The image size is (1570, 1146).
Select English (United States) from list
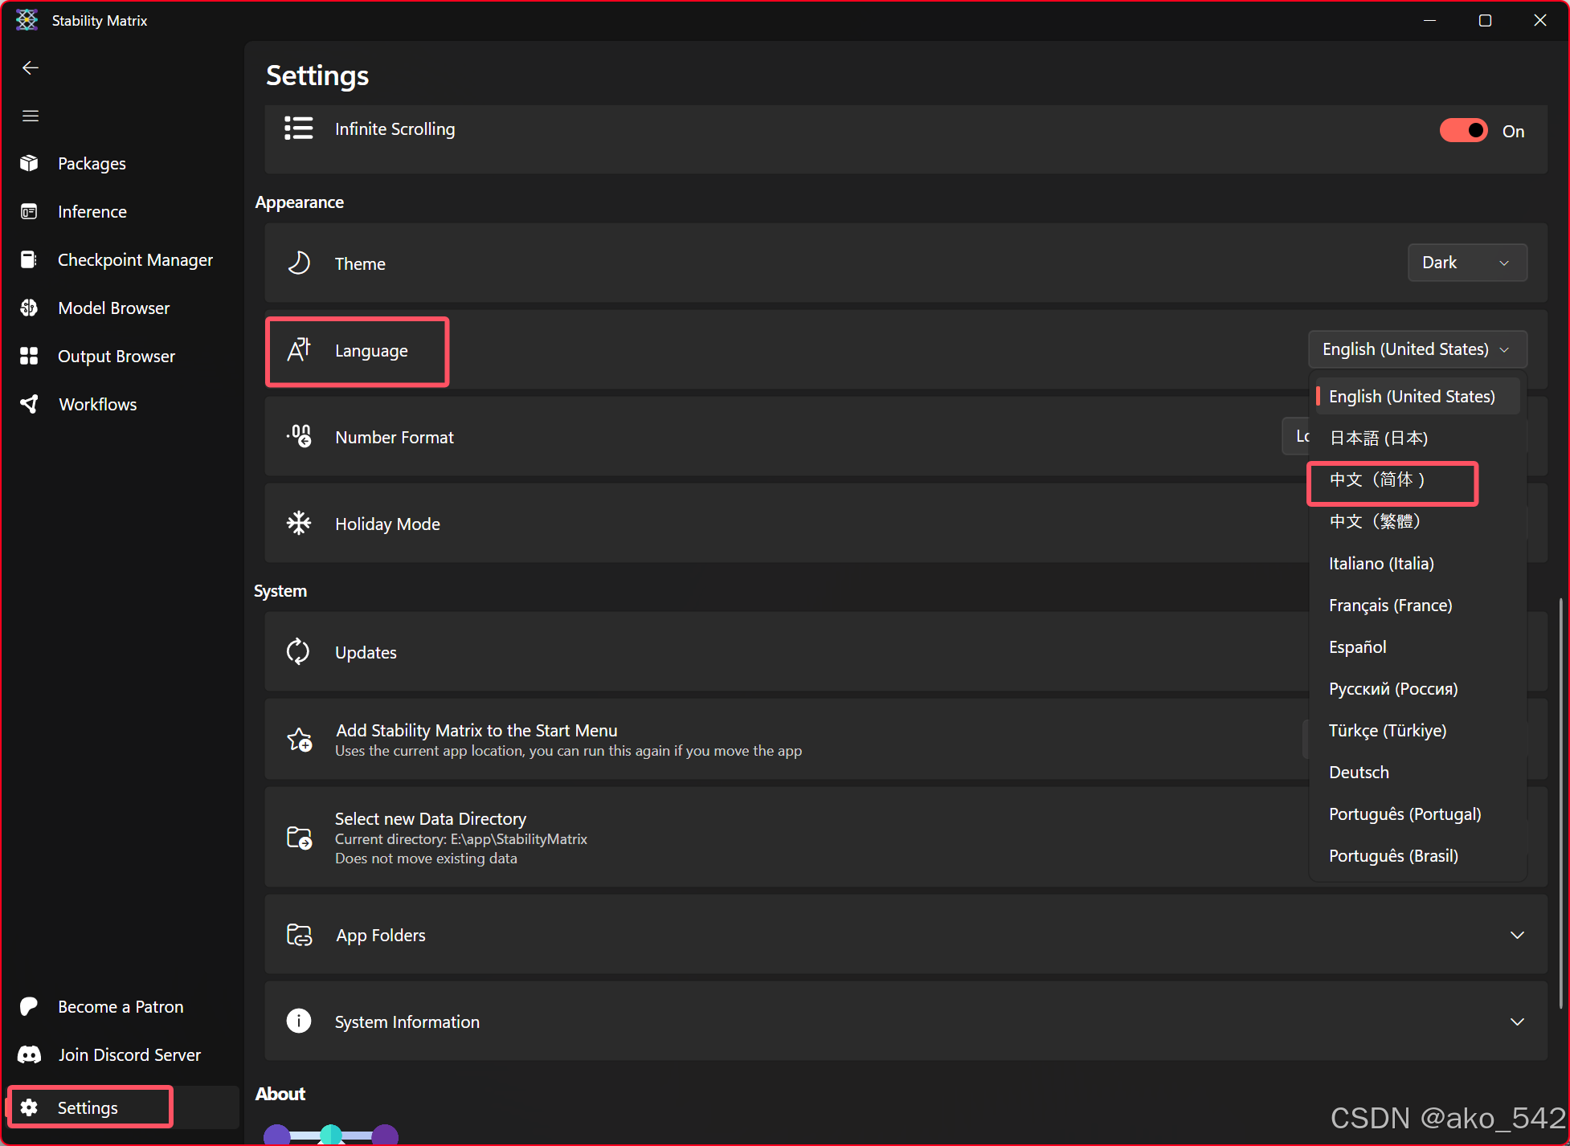tap(1417, 396)
